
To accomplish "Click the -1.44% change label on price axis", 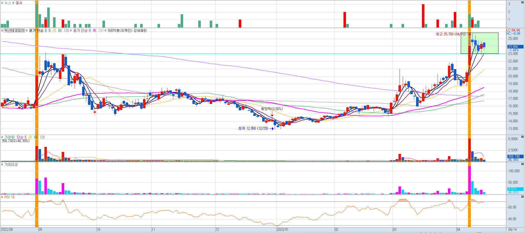I will (514, 50).
